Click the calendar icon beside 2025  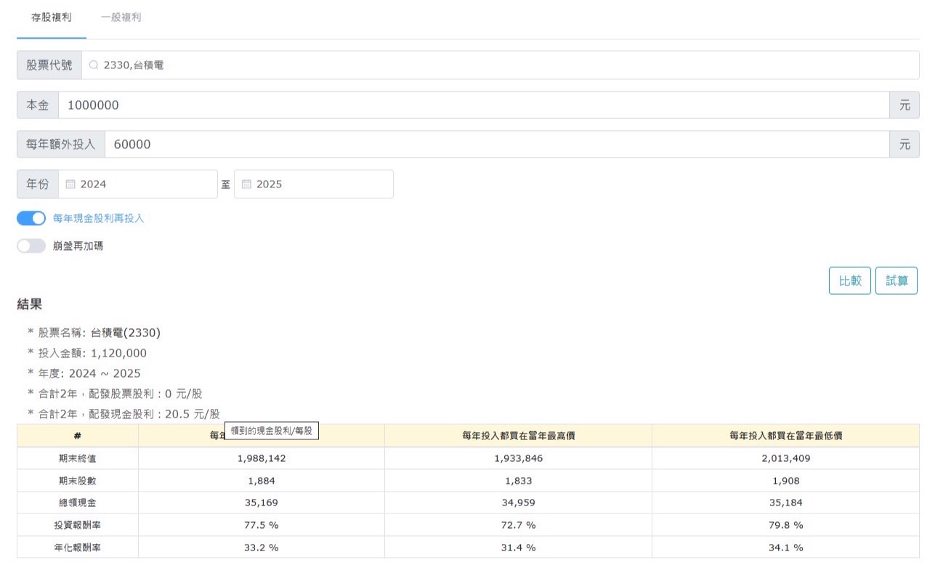point(246,184)
